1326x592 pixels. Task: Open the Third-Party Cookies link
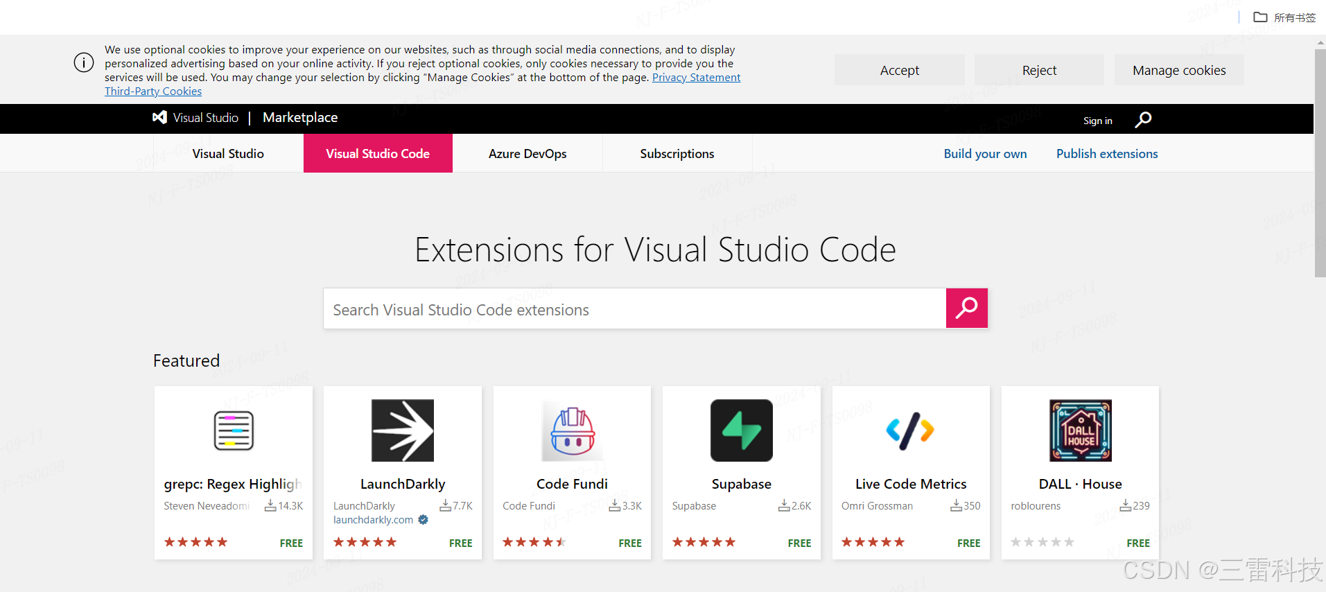[153, 91]
